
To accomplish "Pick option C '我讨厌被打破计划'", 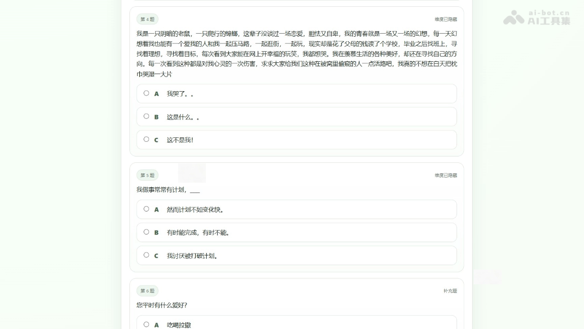I will [146, 255].
